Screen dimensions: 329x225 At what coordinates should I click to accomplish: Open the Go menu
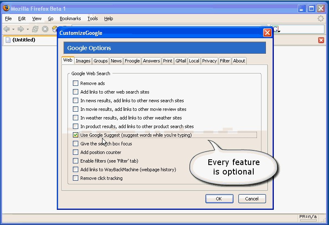coord(51,18)
